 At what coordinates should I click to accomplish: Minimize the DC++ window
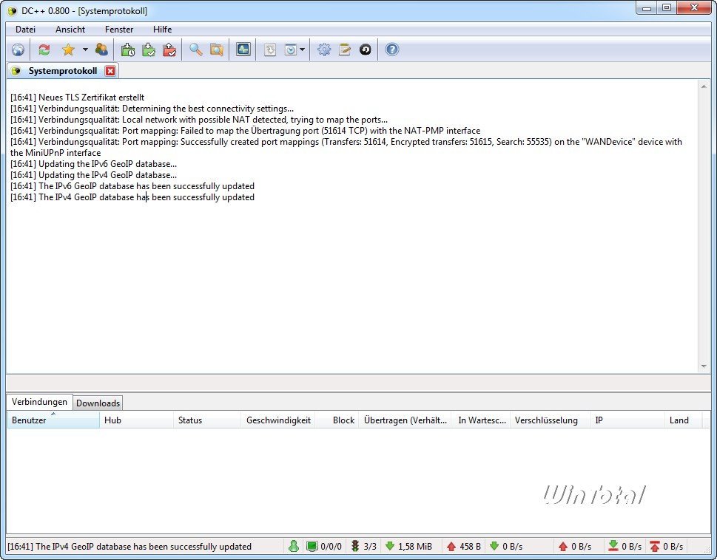(647, 8)
